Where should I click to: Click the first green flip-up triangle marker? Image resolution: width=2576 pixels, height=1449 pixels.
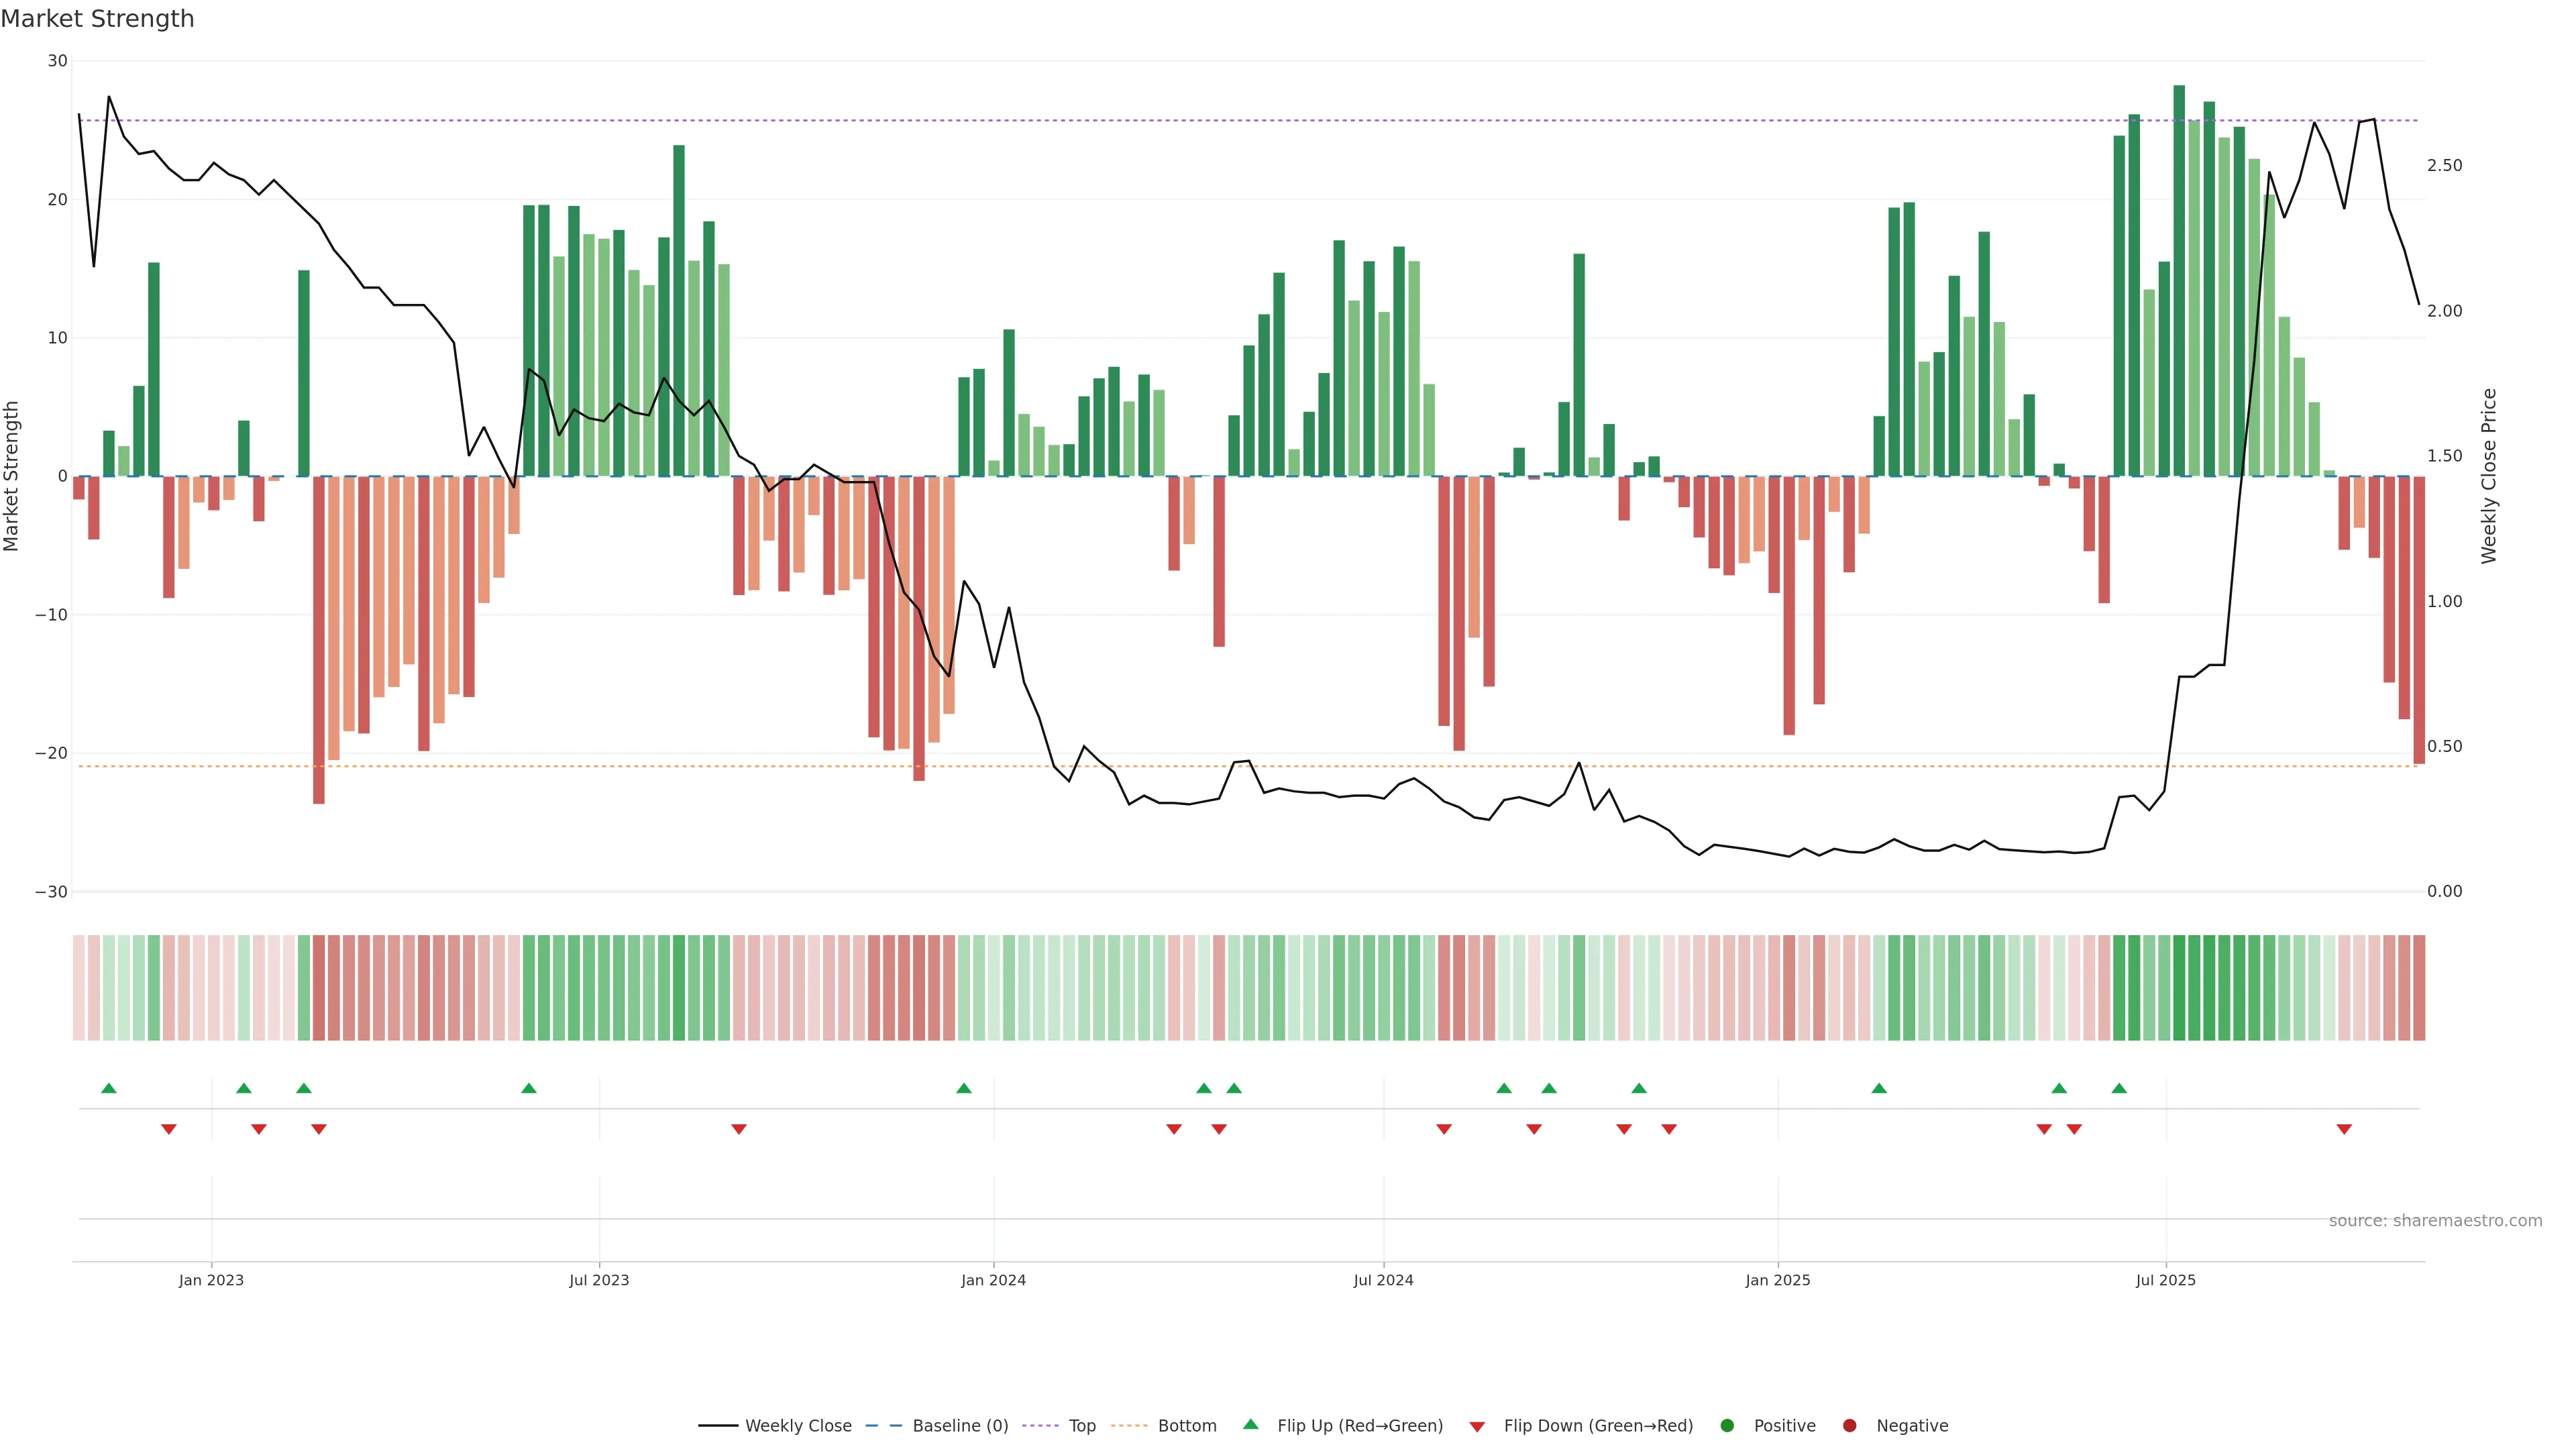109,1088
